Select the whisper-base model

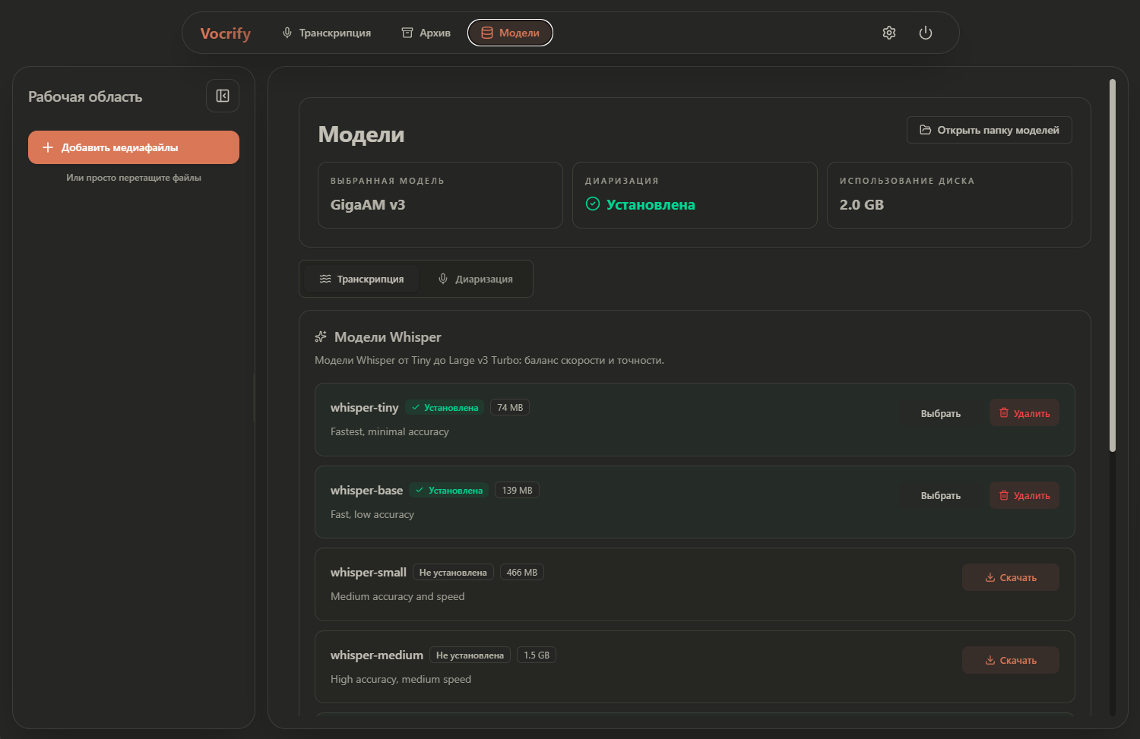(x=940, y=495)
